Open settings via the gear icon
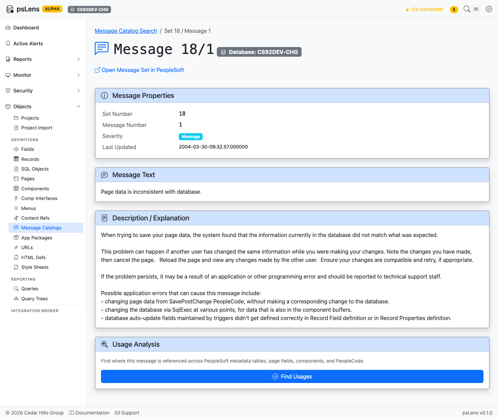Image resolution: width=498 pixels, height=419 pixels. pyautogui.click(x=489, y=9)
